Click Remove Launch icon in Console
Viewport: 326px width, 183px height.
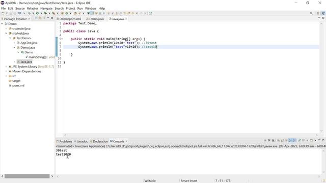click(x=269, y=140)
